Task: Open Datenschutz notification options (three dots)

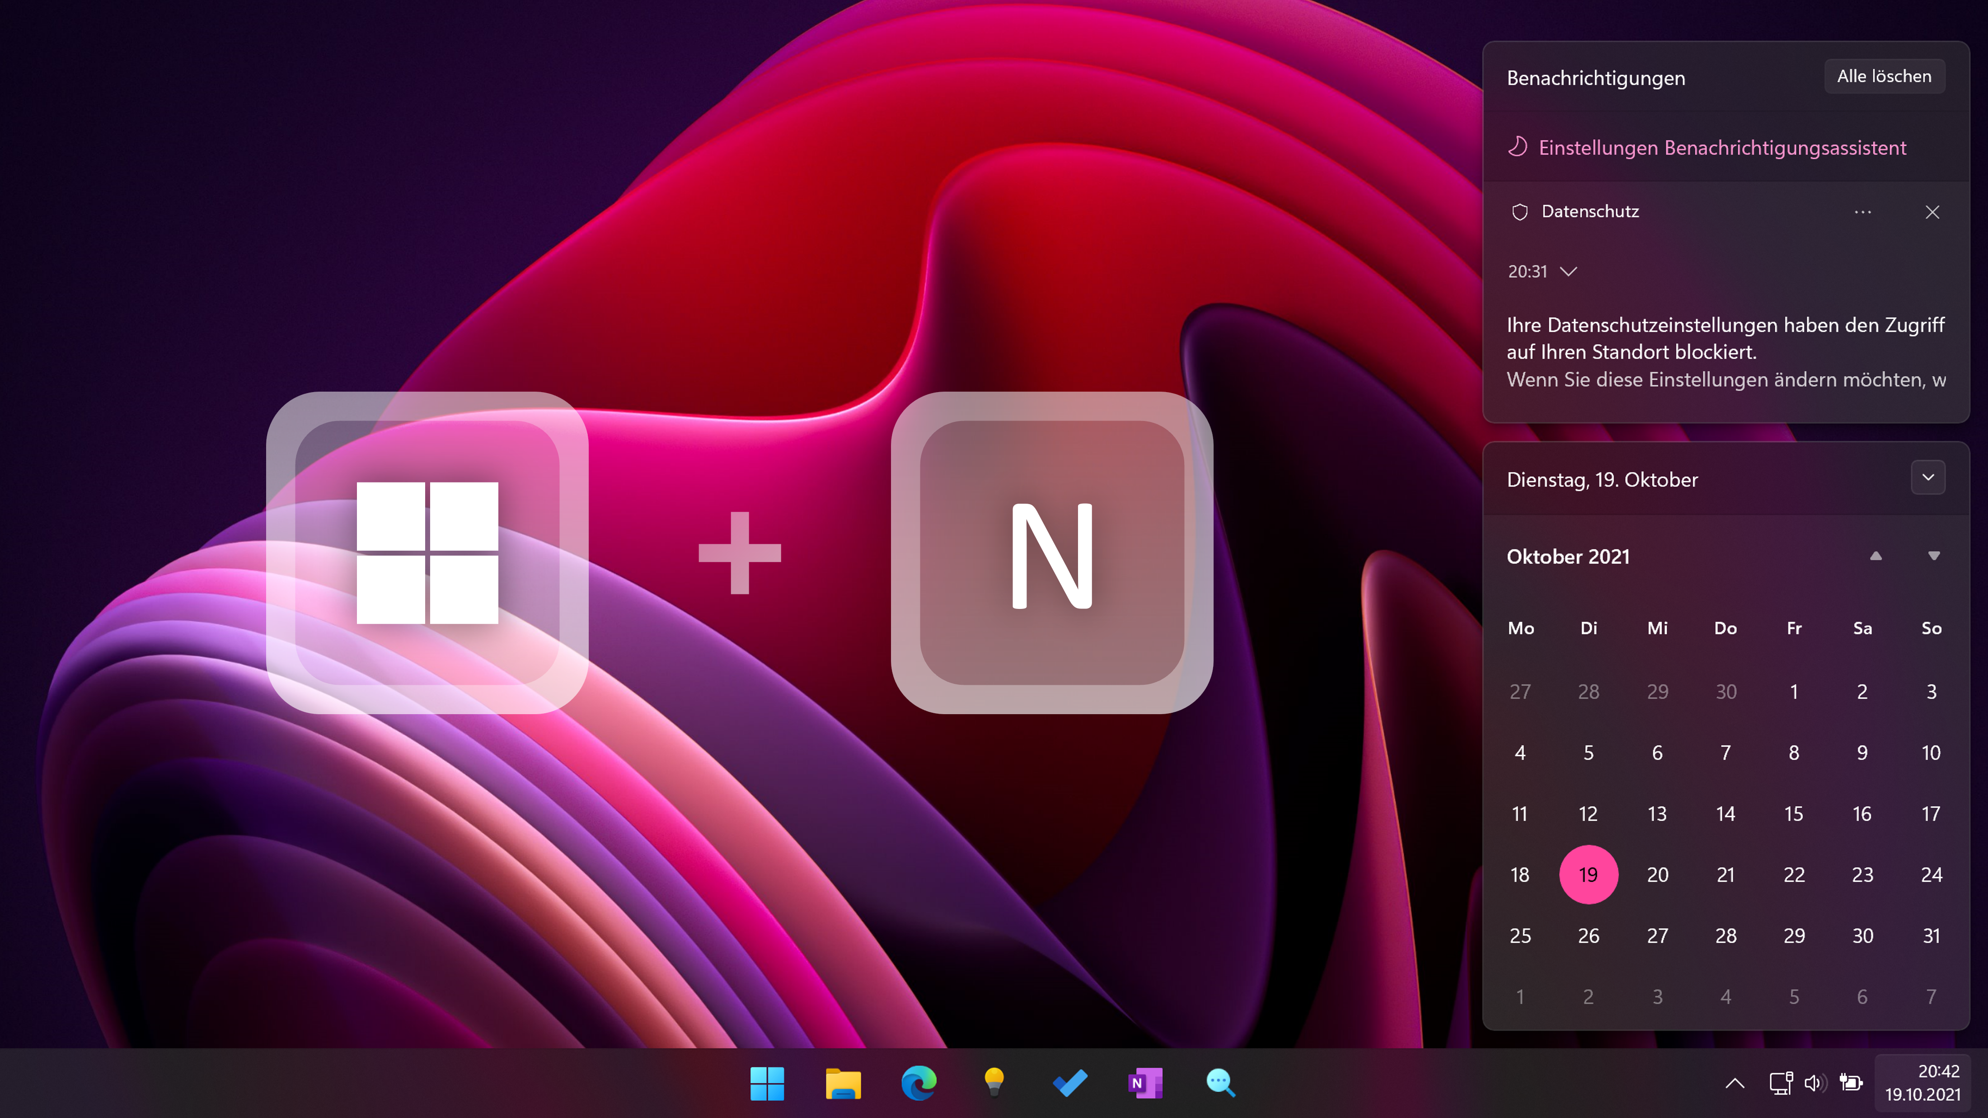Action: (x=1863, y=212)
